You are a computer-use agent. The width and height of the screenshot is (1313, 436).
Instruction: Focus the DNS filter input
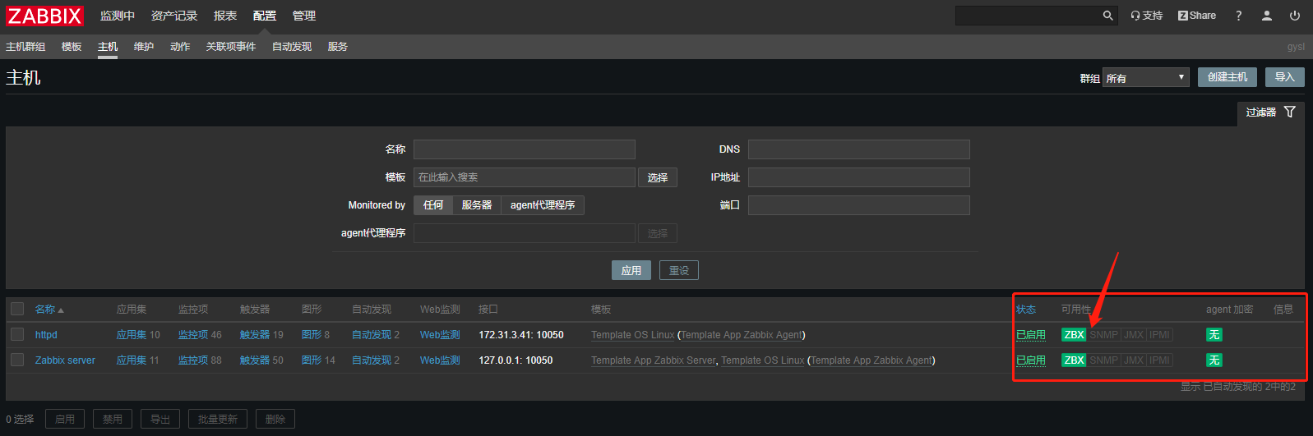tap(859, 149)
